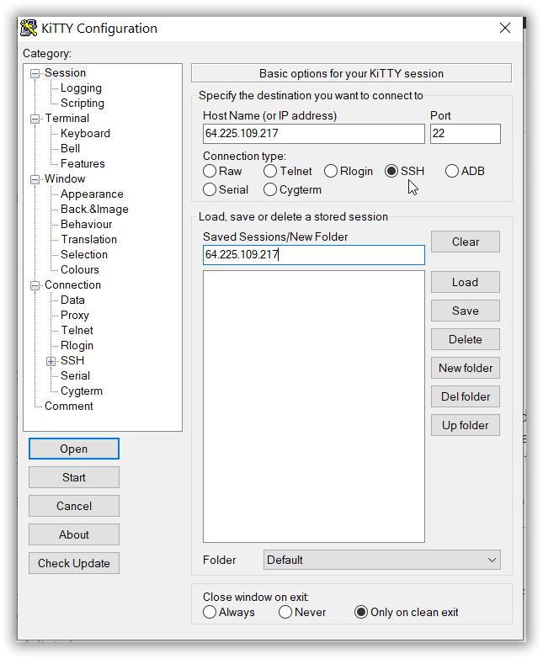Viewport: 543px width, 659px height.
Task: Open the Folder dropdown showing Default
Action: point(381,560)
